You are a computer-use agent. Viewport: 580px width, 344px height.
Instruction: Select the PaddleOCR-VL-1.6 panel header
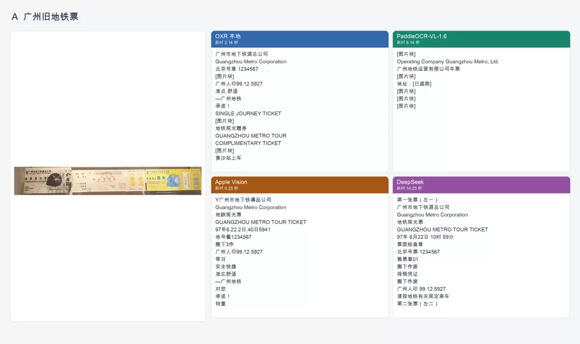pos(481,39)
